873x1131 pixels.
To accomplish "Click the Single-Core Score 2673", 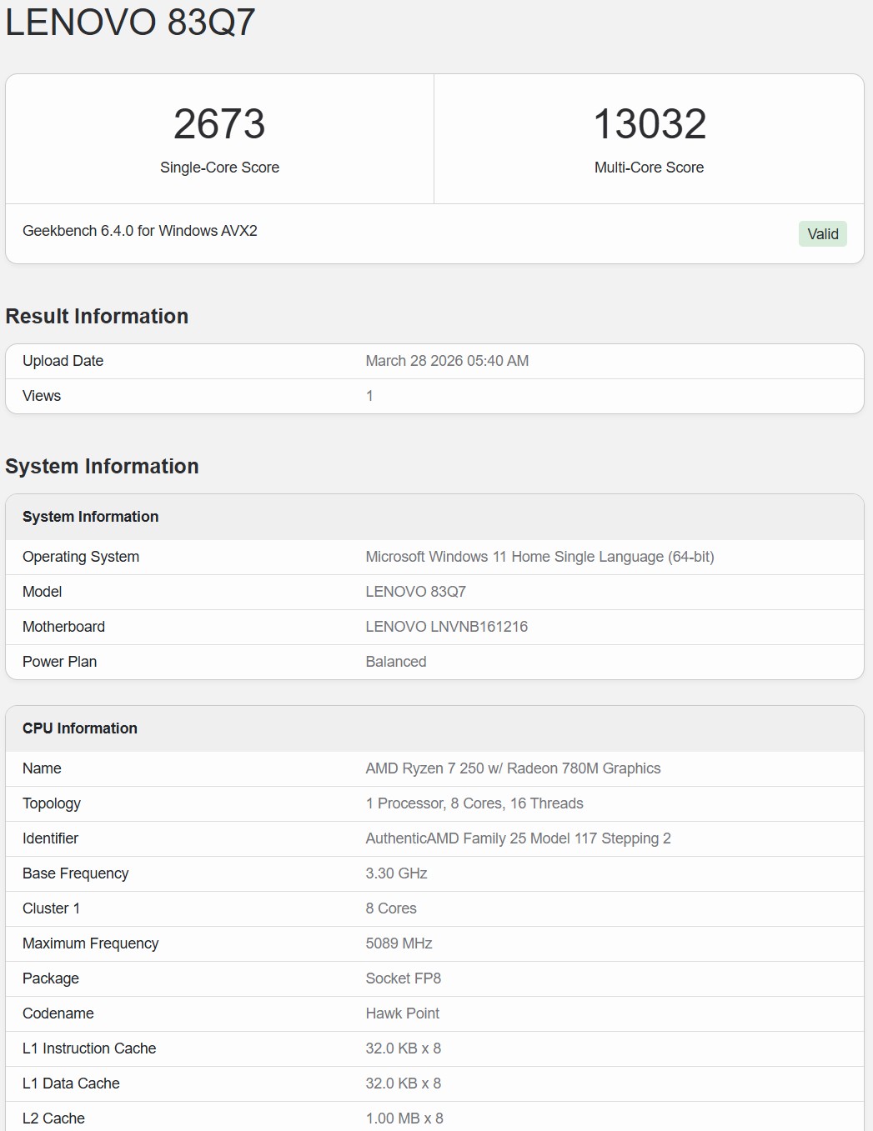I will [x=219, y=125].
